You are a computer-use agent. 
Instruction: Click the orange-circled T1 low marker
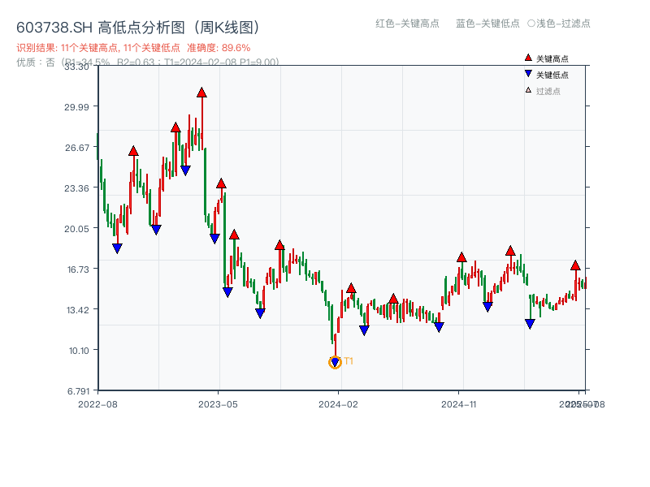click(x=335, y=362)
